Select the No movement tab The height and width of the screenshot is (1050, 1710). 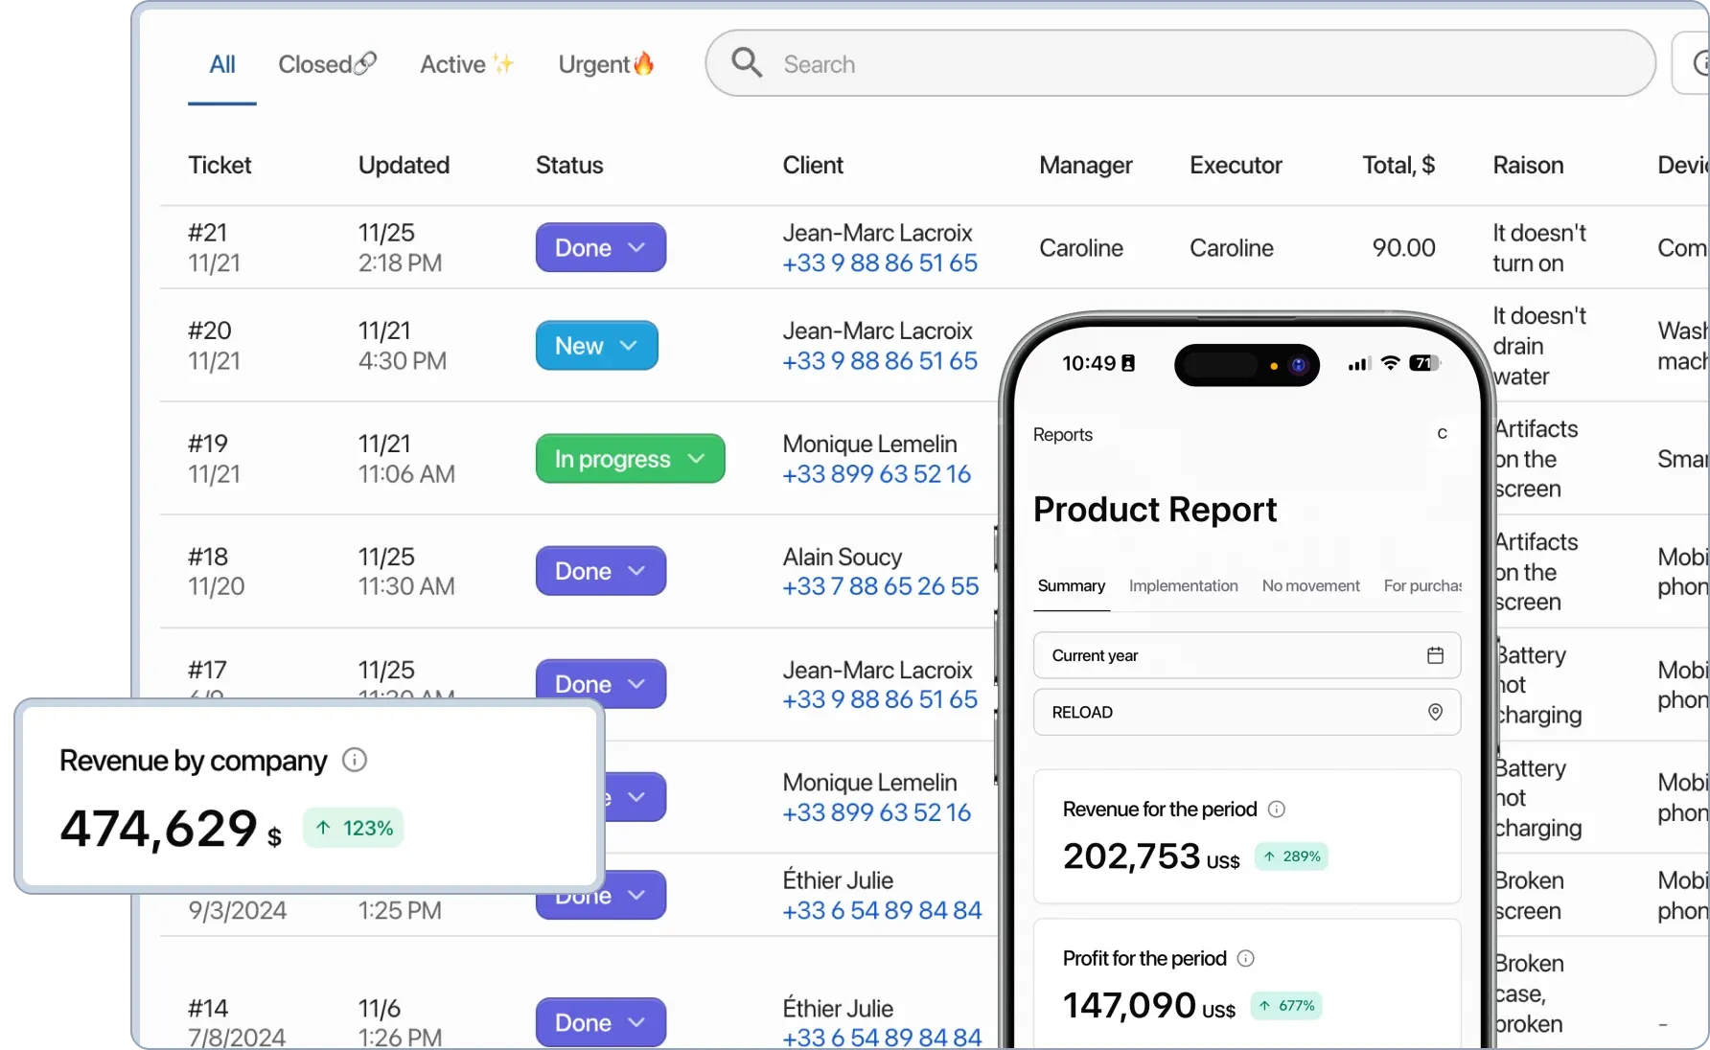(1310, 585)
